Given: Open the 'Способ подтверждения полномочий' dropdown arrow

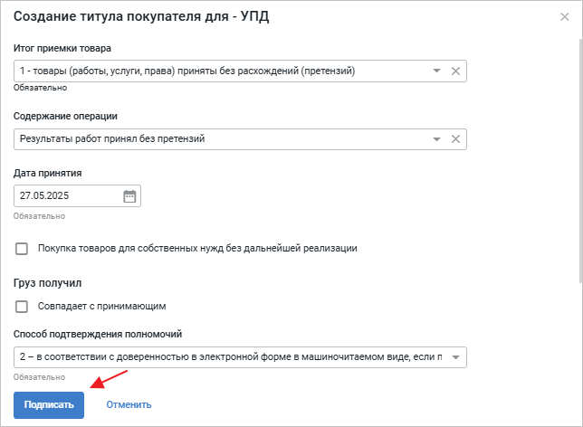Looking at the screenshot, I should point(454,357).
